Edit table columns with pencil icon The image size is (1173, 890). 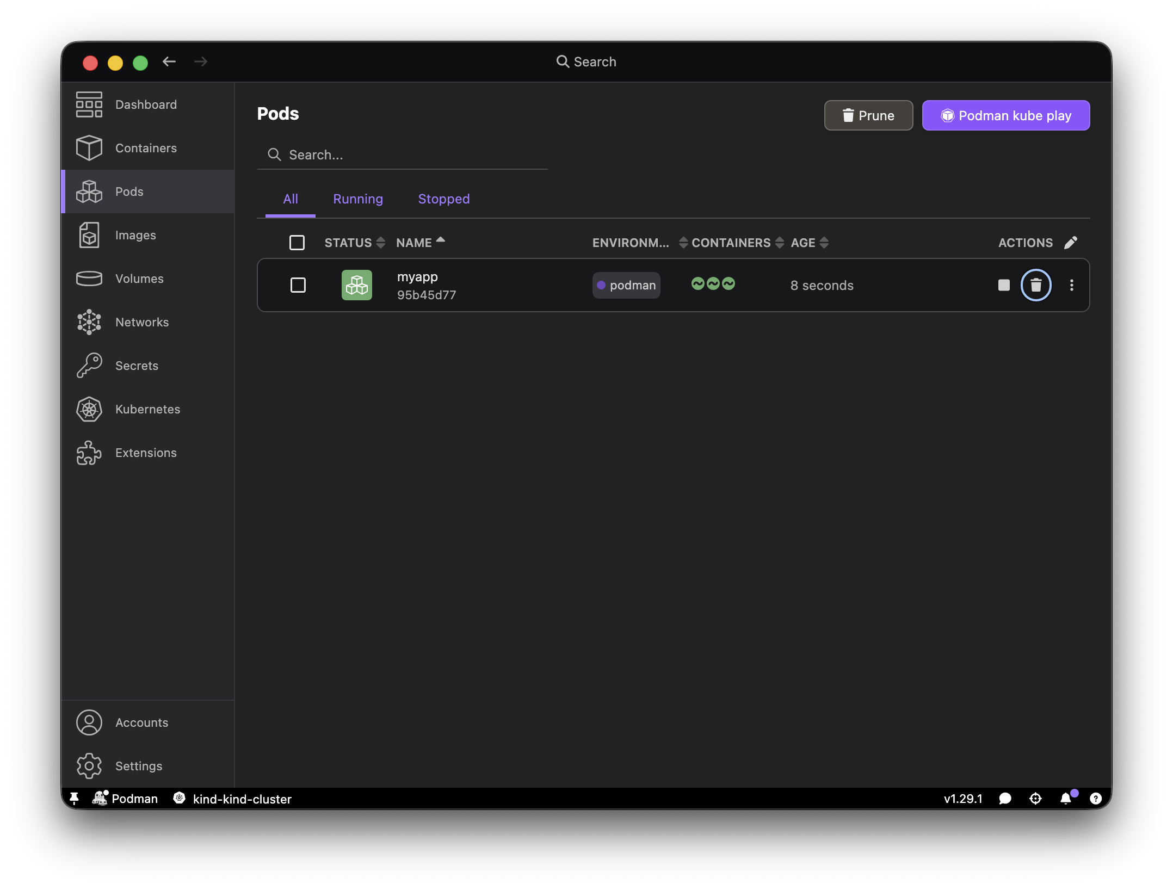click(x=1071, y=243)
